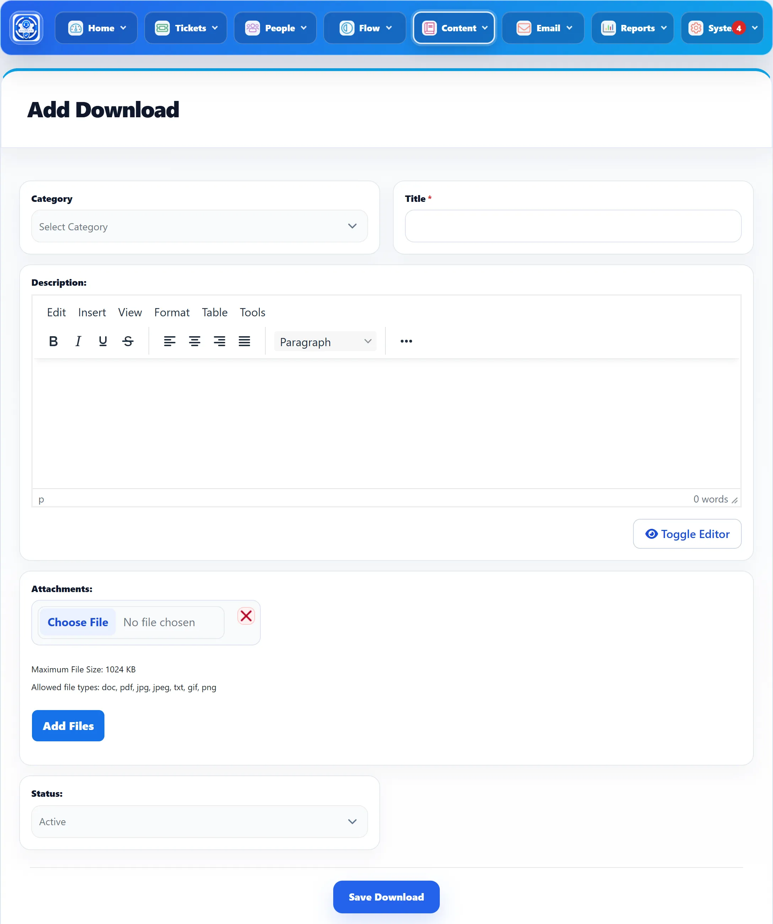Viewport: 773px width, 924px height.
Task: Open the editor Edit menu
Action: click(x=56, y=312)
